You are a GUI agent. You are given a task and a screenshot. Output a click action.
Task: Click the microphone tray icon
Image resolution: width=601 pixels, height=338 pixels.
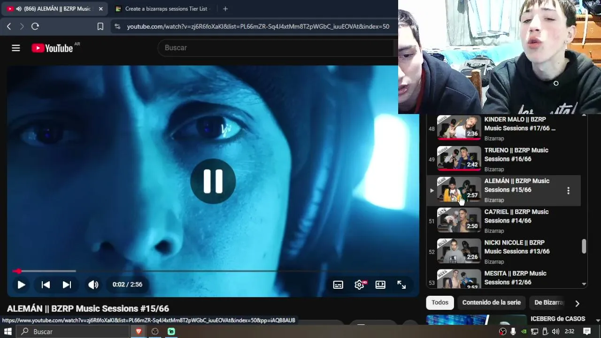513,331
